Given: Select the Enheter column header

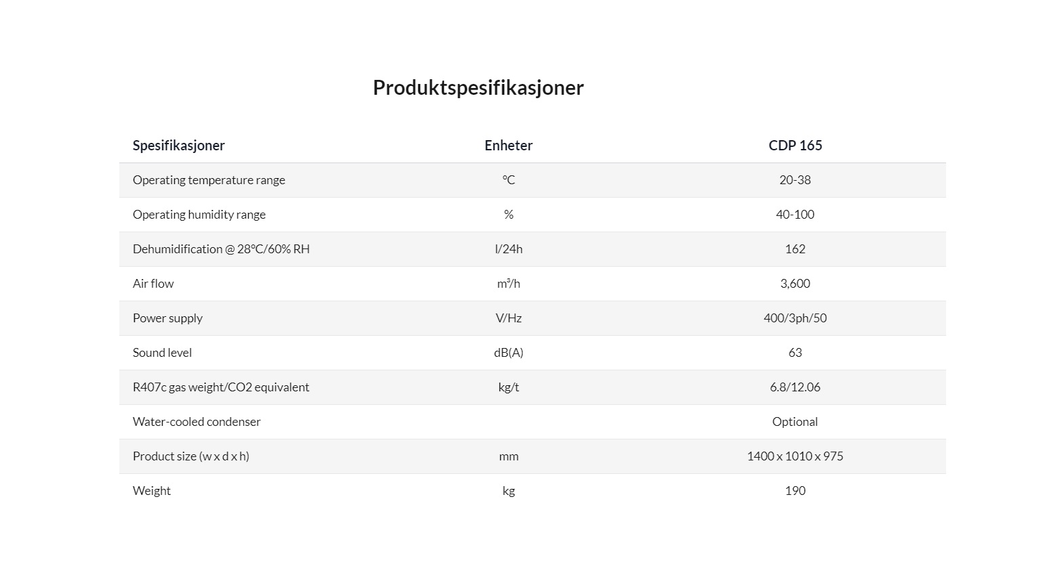Looking at the screenshot, I should point(508,146).
